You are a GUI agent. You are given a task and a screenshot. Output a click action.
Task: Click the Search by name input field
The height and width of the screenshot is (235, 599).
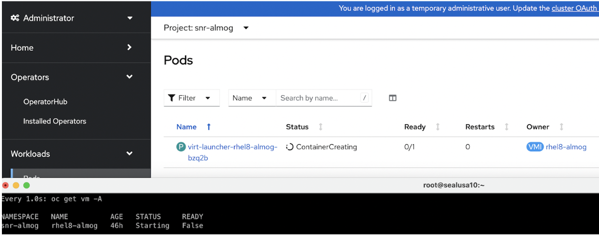[318, 98]
